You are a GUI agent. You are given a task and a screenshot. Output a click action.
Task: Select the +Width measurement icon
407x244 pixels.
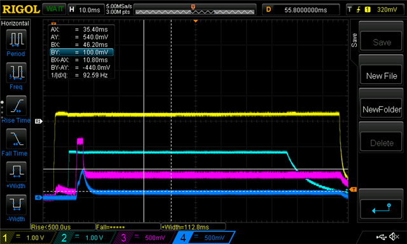point(16,172)
